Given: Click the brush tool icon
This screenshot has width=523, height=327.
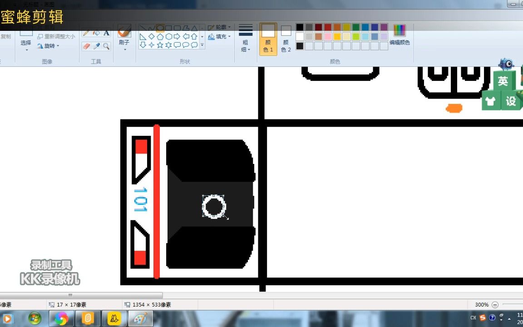Looking at the screenshot, I should (x=124, y=31).
